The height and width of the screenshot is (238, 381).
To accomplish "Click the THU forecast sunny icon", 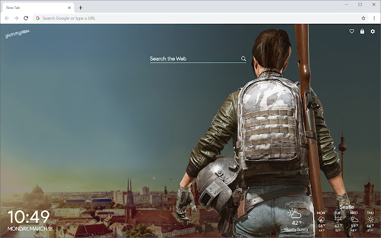I will point(370,220).
